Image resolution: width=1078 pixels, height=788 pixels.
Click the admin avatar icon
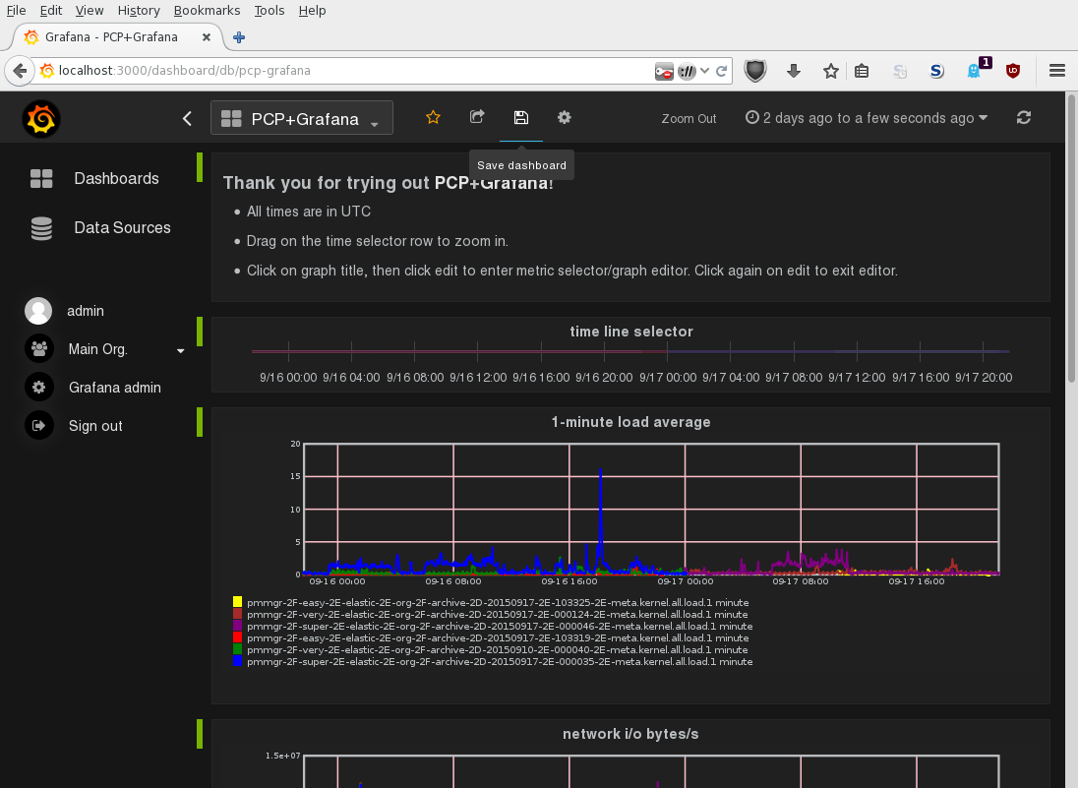38,311
